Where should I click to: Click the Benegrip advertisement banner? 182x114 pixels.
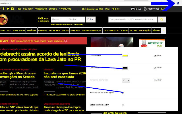point(152,43)
